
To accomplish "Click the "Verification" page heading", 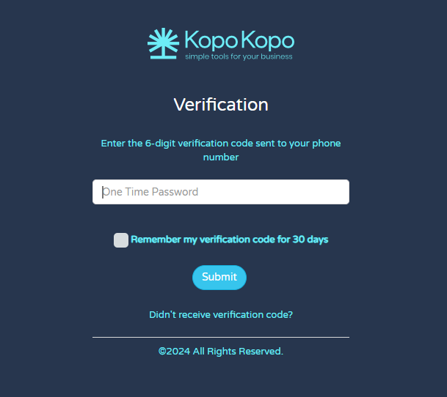I will (x=221, y=105).
